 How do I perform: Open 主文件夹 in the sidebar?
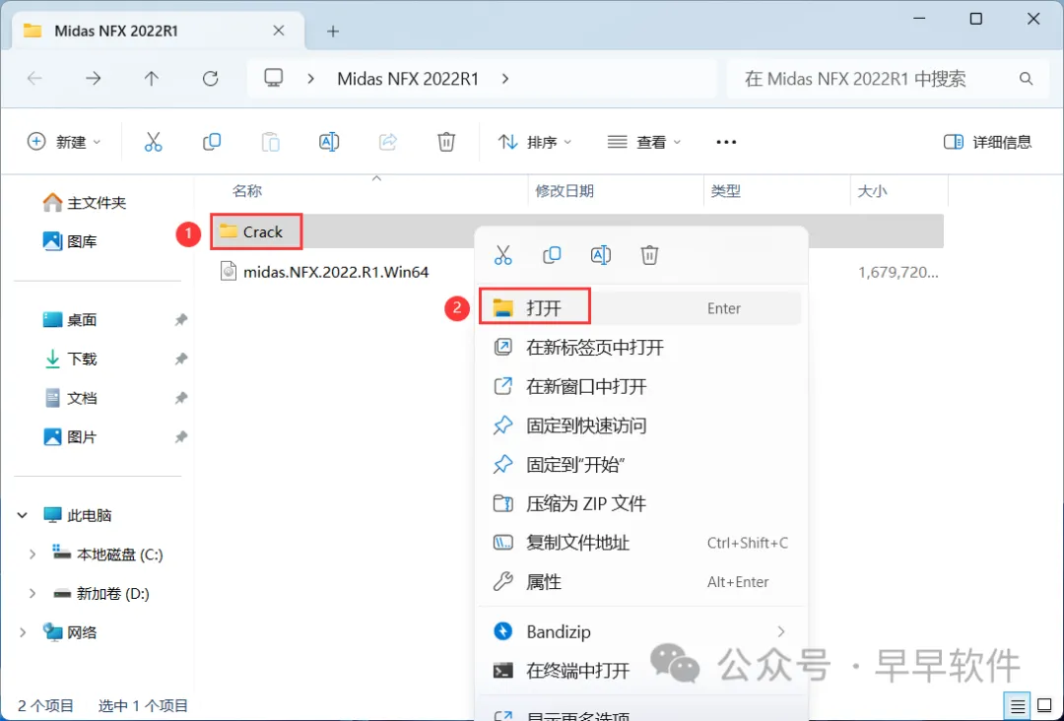(84, 202)
